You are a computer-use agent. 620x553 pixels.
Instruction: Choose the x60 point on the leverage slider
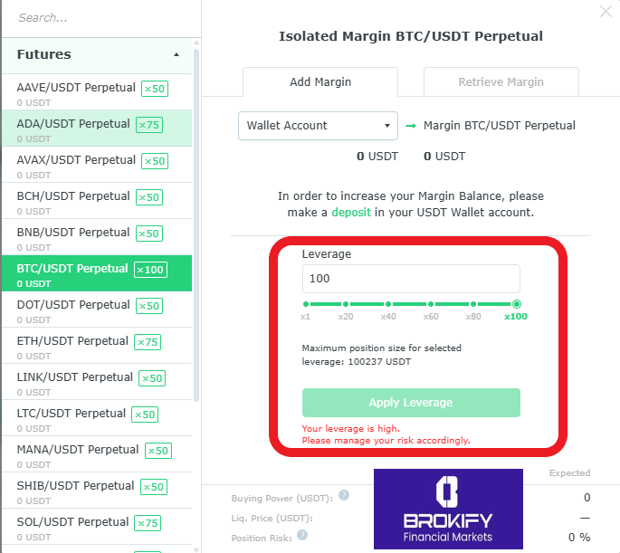coord(431,305)
